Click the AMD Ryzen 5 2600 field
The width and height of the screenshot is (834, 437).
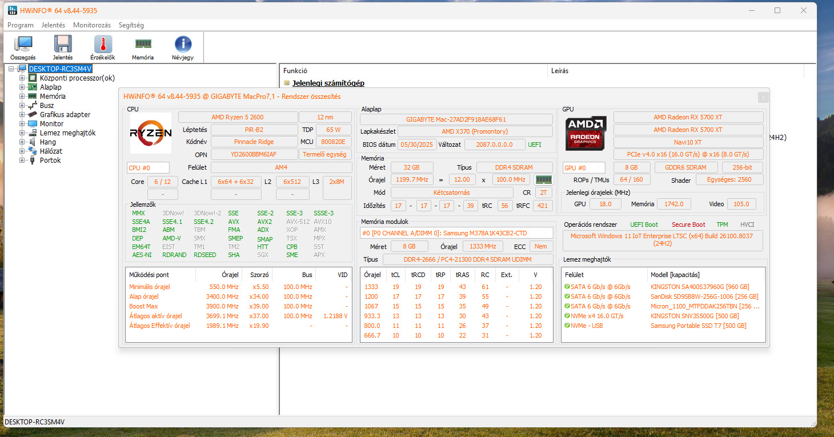coord(238,117)
